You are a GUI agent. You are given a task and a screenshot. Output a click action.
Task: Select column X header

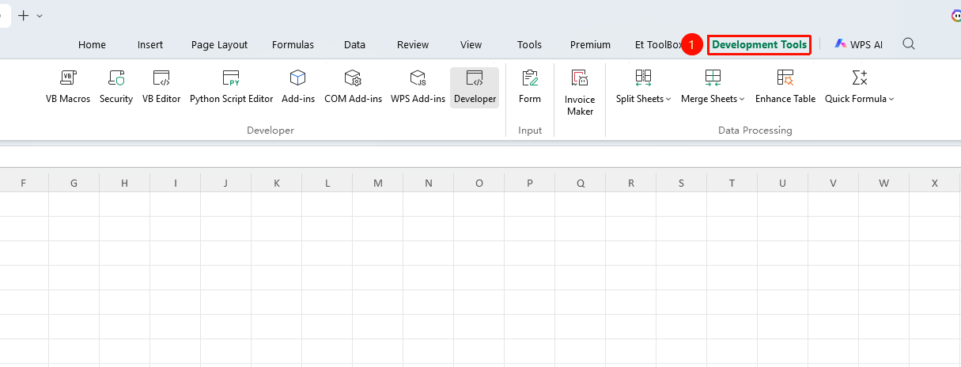click(935, 183)
